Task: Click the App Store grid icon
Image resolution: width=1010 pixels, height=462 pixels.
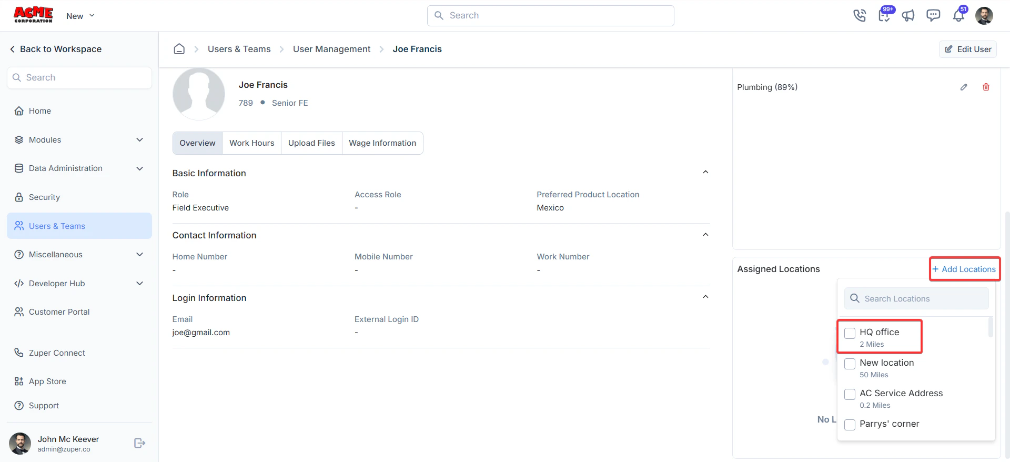Action: [19, 381]
